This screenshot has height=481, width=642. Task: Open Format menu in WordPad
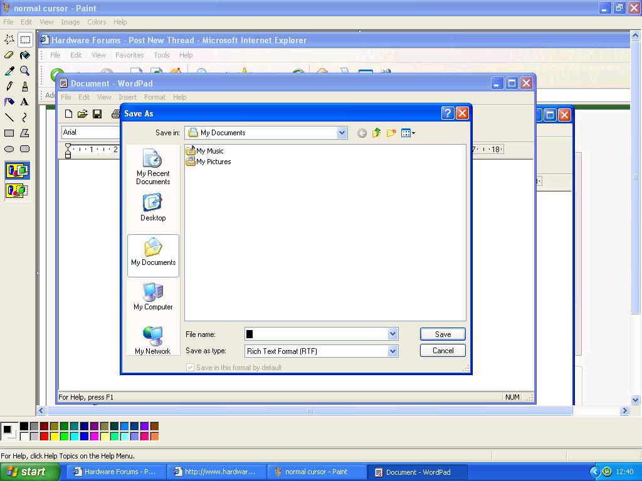[x=155, y=97]
